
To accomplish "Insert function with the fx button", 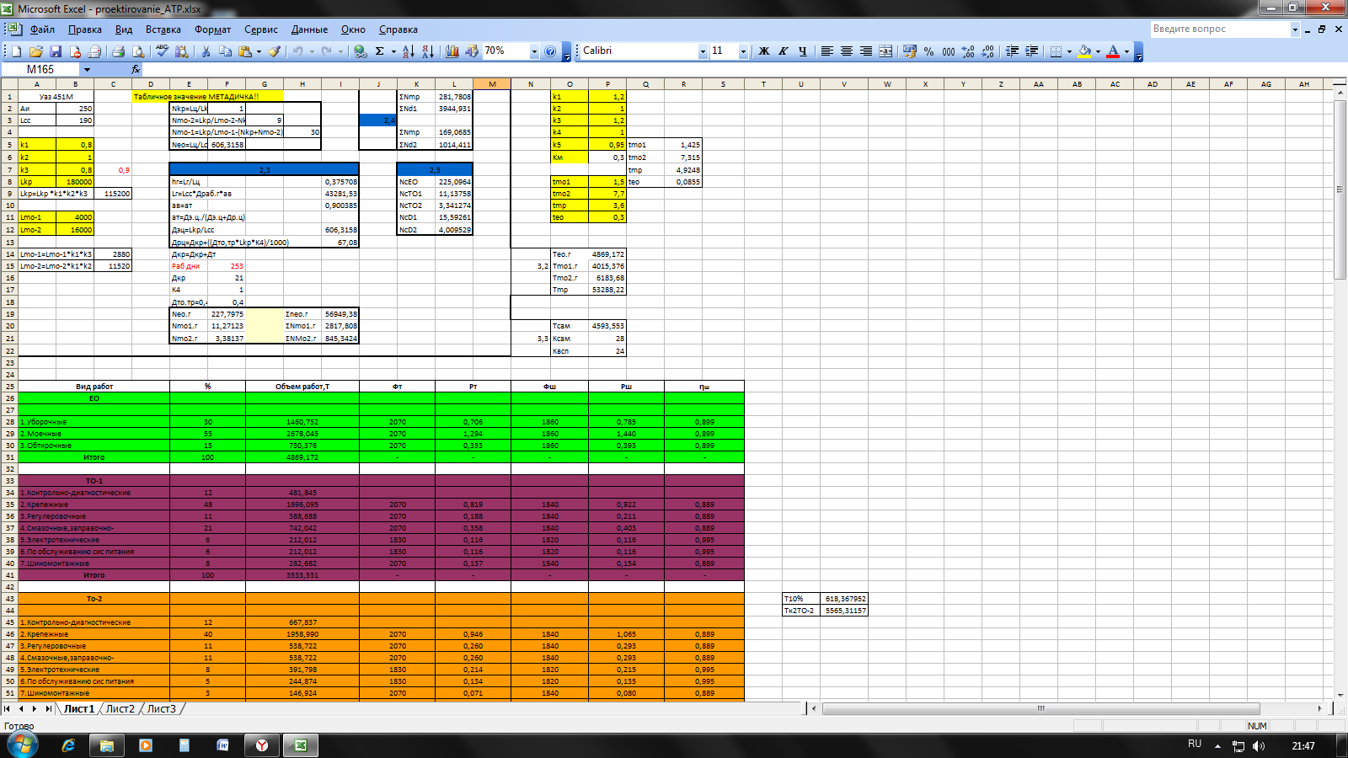I will pyautogui.click(x=136, y=69).
